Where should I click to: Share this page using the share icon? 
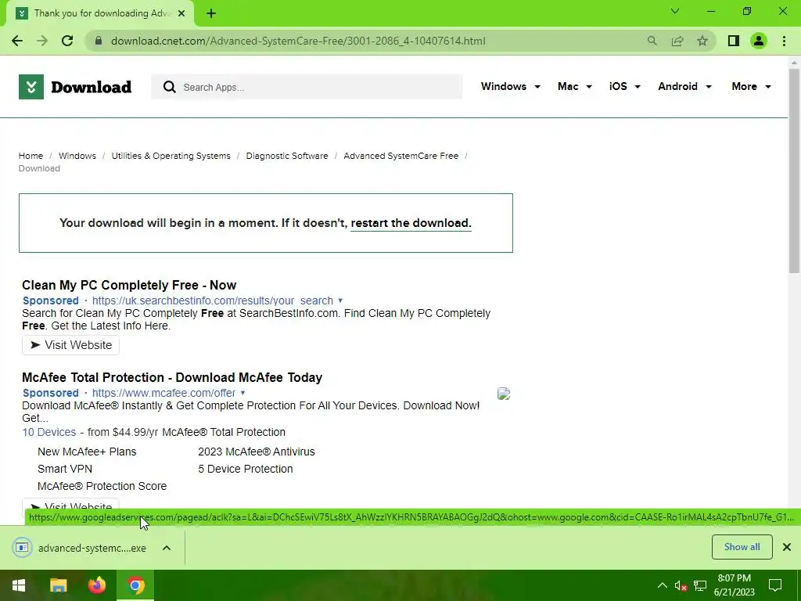click(x=677, y=41)
